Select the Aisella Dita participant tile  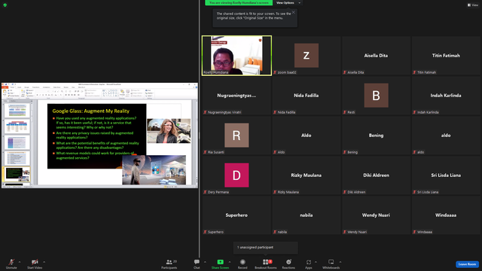point(376,56)
